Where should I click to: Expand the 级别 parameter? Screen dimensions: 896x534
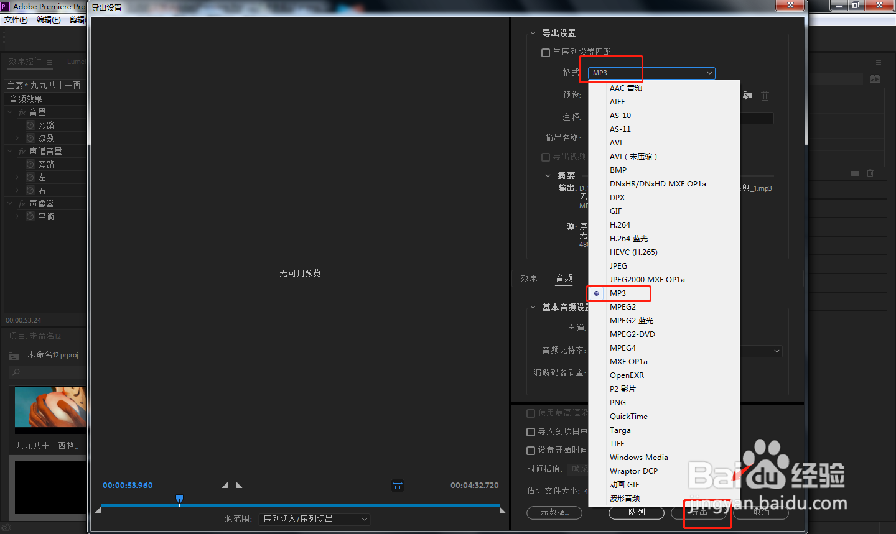point(17,138)
